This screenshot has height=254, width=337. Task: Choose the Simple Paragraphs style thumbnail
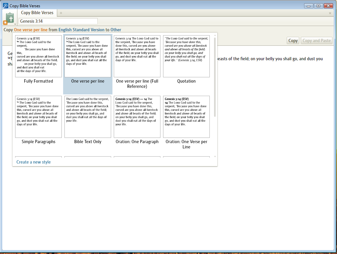click(x=38, y=117)
